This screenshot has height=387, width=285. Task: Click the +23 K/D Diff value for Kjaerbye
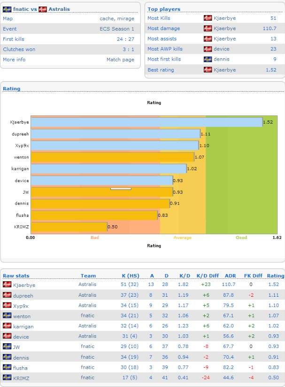[x=206, y=284]
